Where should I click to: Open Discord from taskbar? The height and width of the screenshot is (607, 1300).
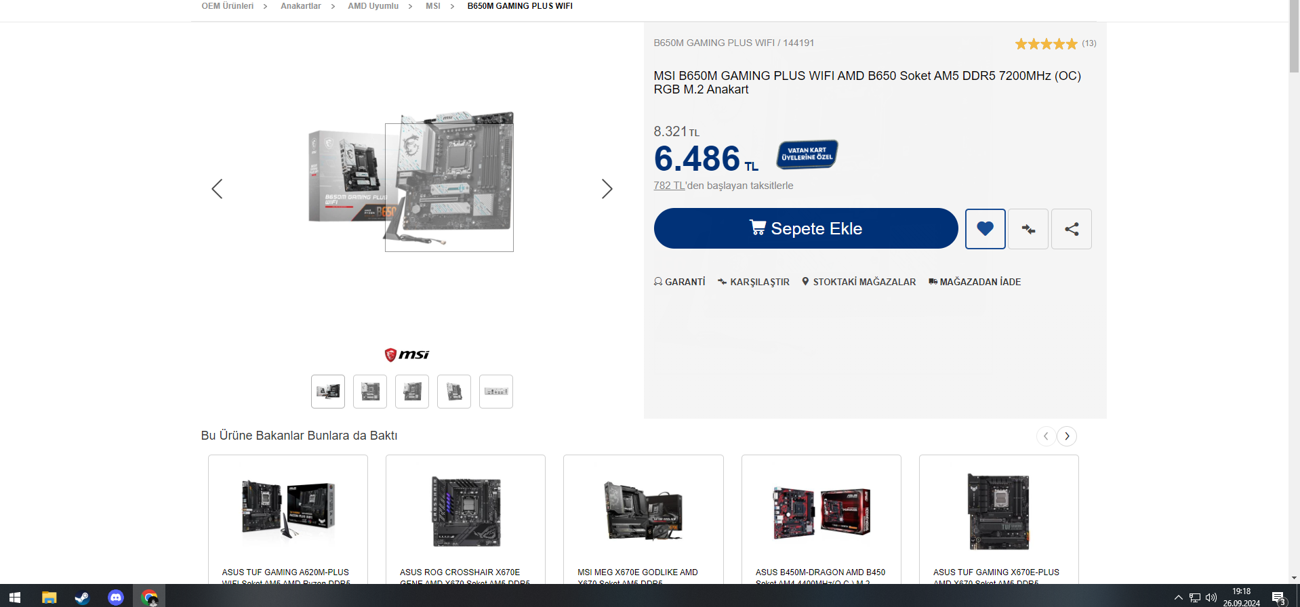[116, 598]
